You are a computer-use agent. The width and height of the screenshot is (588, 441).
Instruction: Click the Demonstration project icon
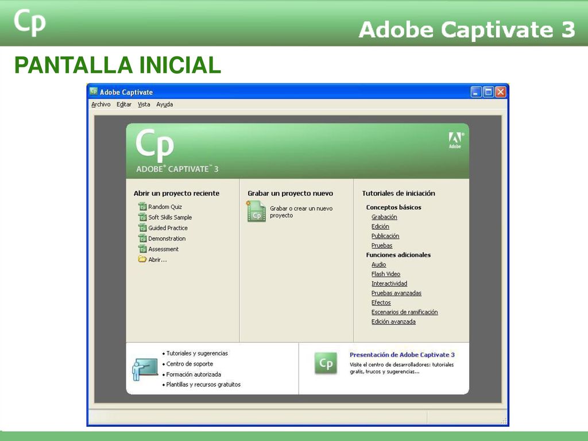tap(142, 238)
